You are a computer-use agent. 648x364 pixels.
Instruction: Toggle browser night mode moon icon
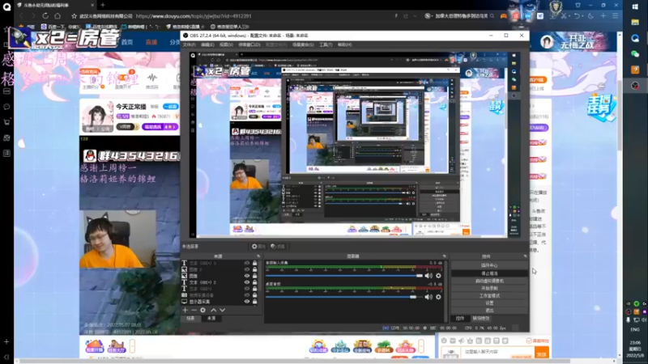coord(590,16)
